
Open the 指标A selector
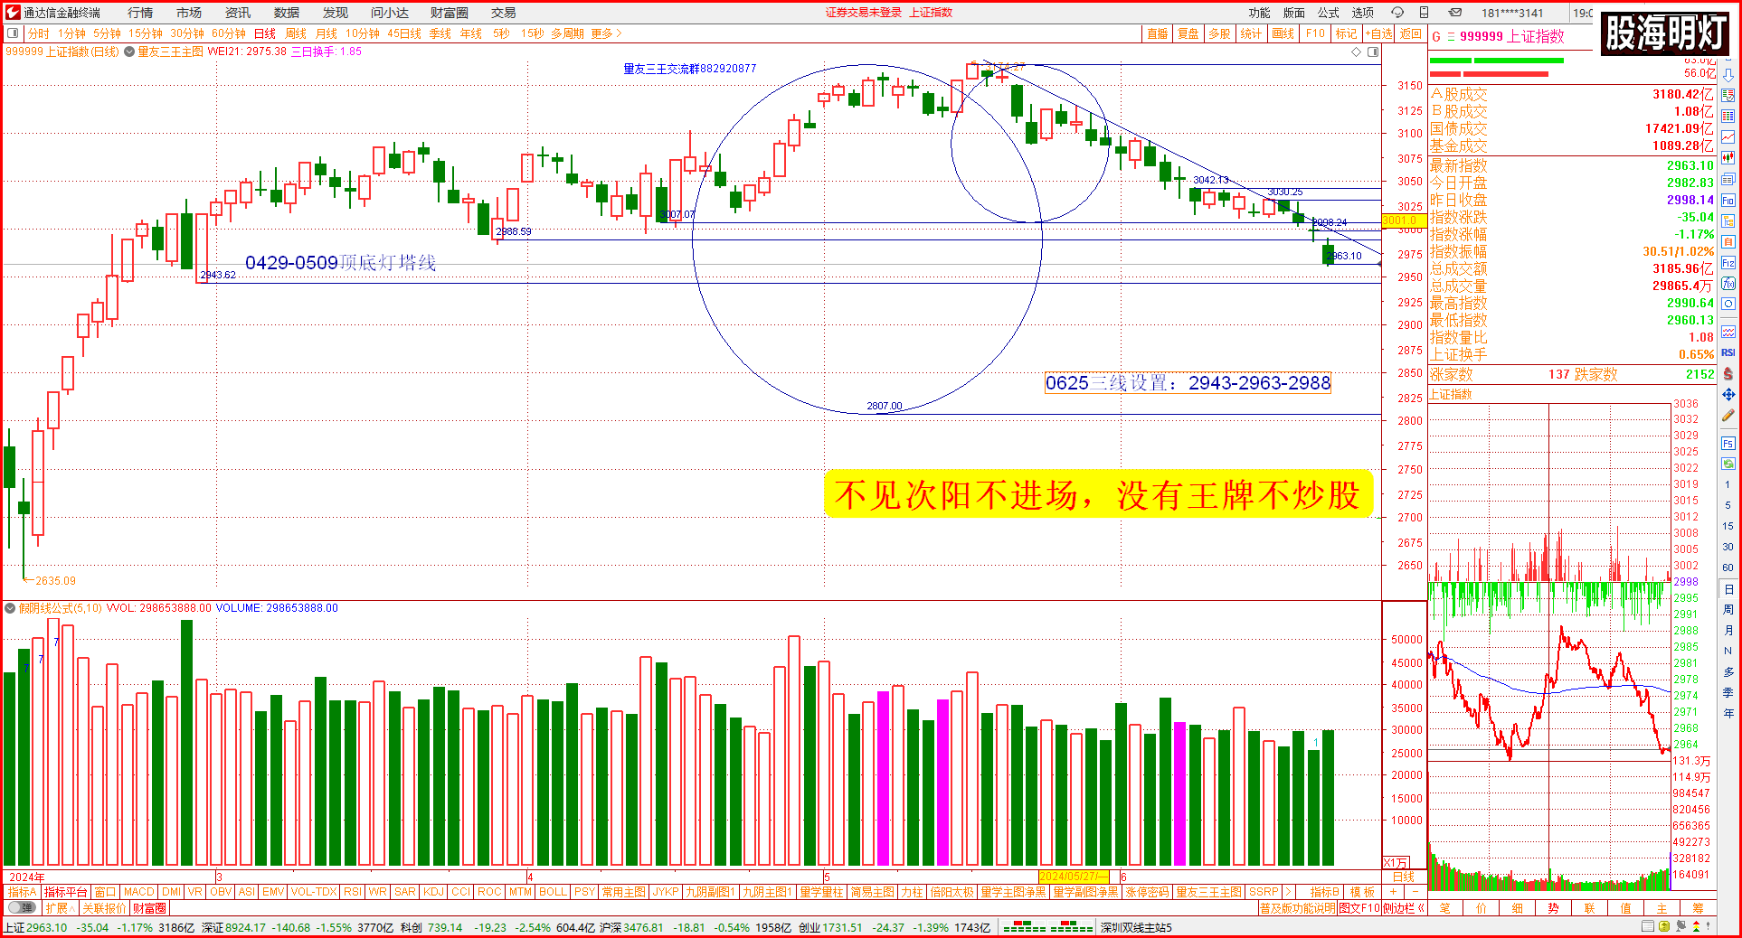coord(22,892)
